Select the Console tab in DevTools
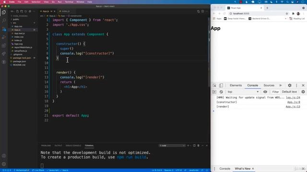The height and width of the screenshot is (172, 307). tap(253, 86)
